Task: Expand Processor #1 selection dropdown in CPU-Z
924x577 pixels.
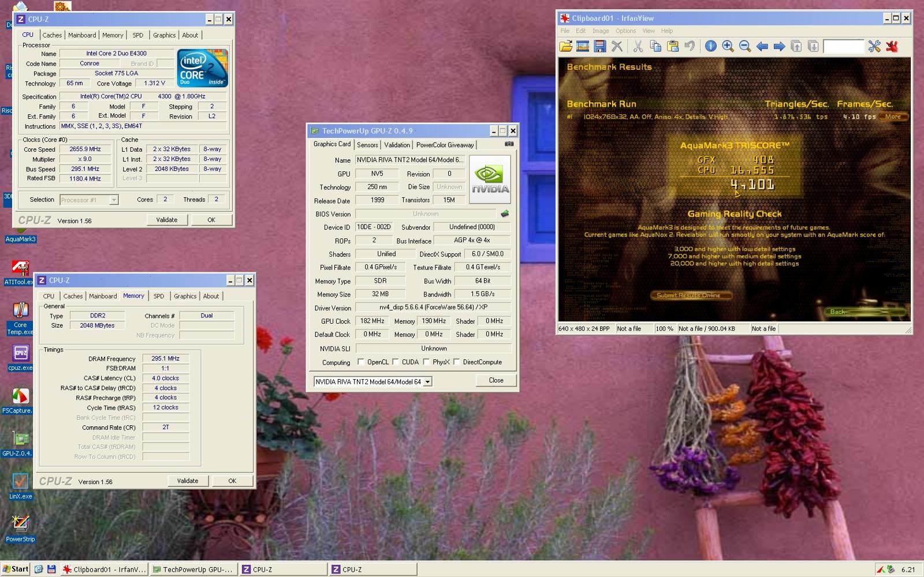Action: (x=114, y=200)
